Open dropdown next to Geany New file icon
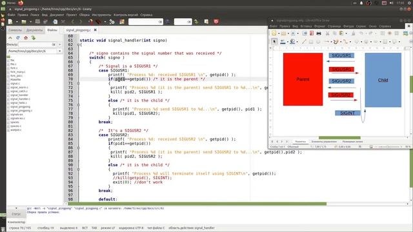 pos(17,22)
